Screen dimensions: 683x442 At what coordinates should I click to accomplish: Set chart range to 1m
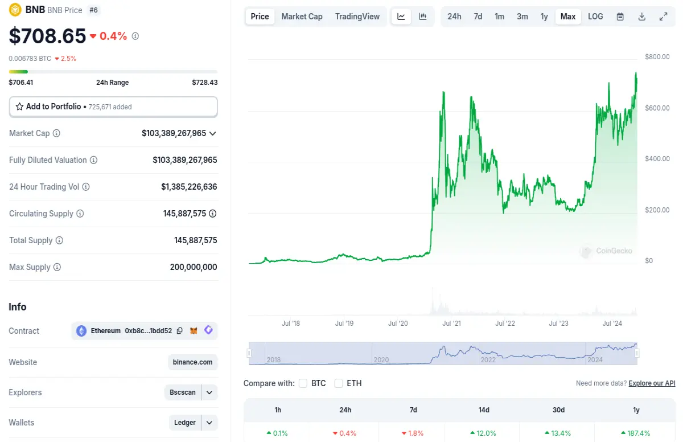point(499,17)
